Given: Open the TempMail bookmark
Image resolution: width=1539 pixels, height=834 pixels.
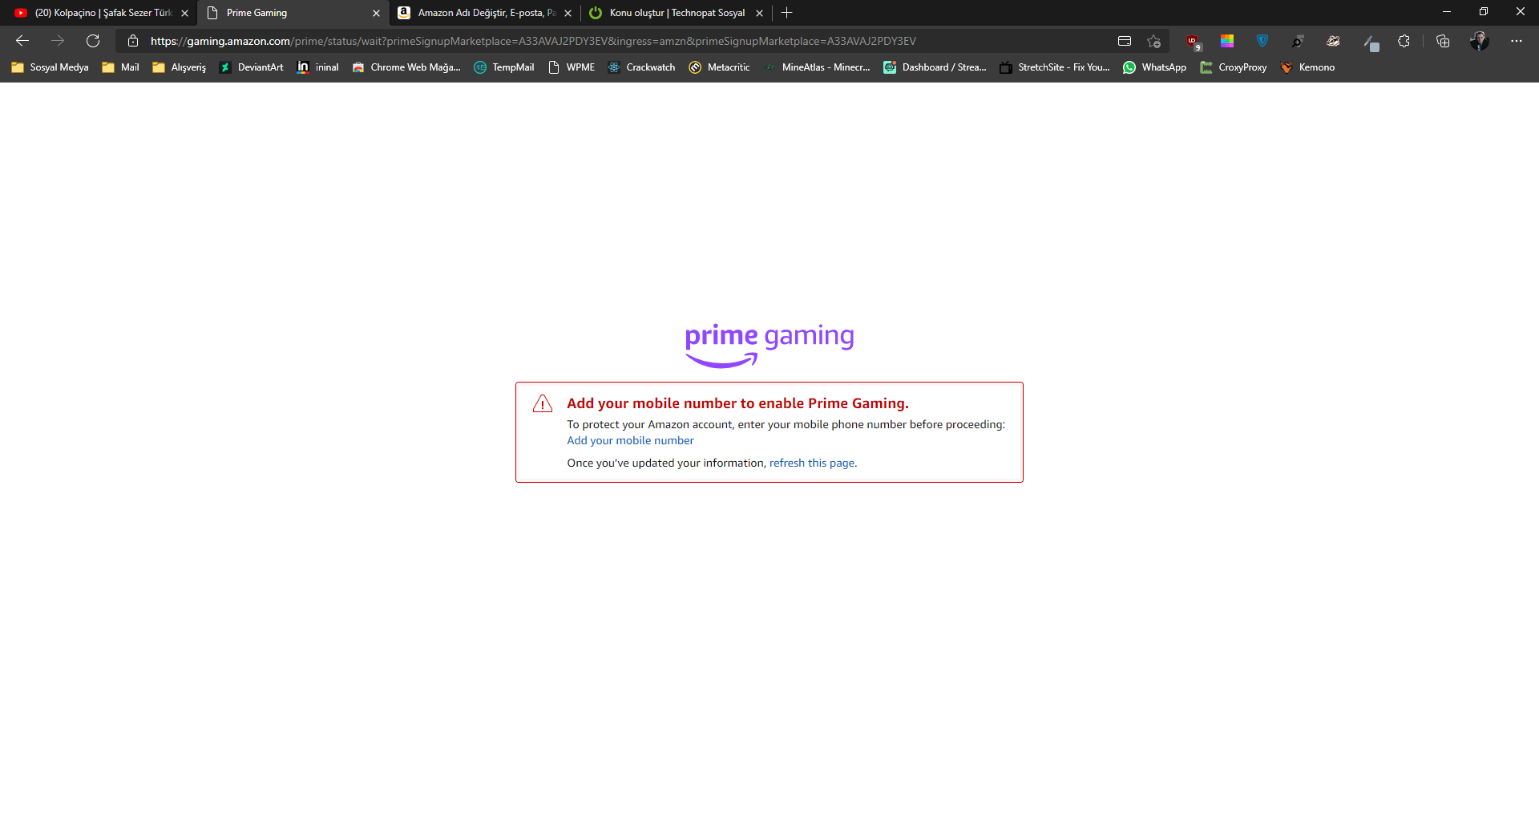Looking at the screenshot, I should point(504,67).
